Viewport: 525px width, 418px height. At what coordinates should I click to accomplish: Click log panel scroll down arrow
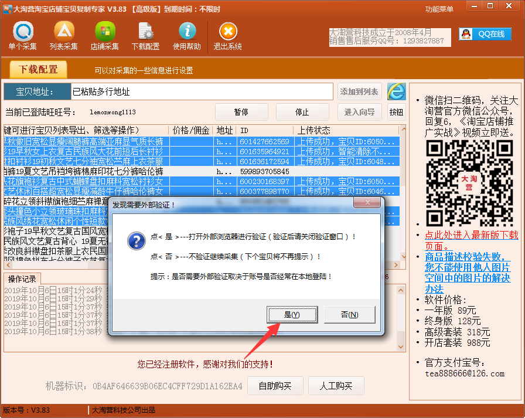point(401,346)
